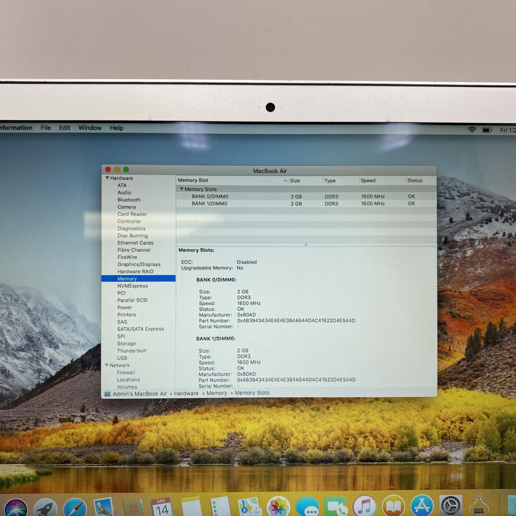The height and width of the screenshot is (516, 516).
Task: Click BANK 0 part number value
Action: (x=296, y=321)
